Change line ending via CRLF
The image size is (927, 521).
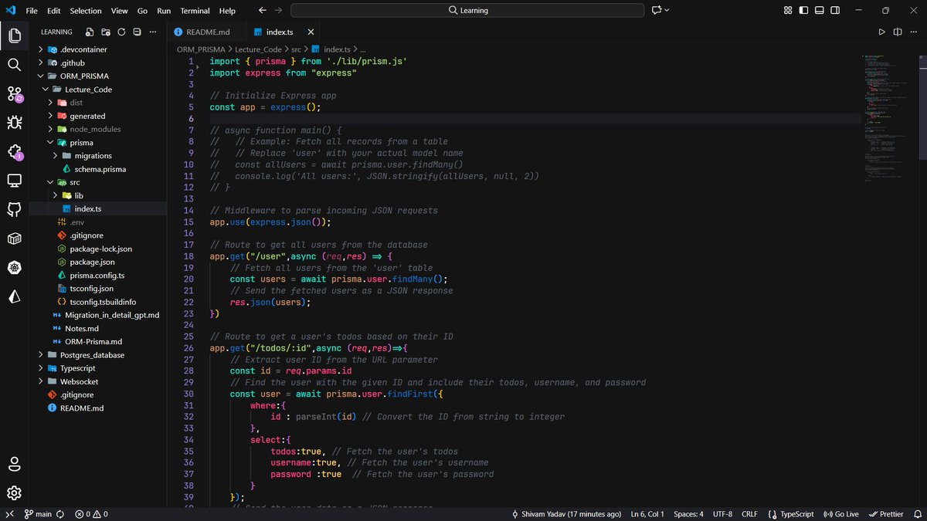[x=749, y=514]
